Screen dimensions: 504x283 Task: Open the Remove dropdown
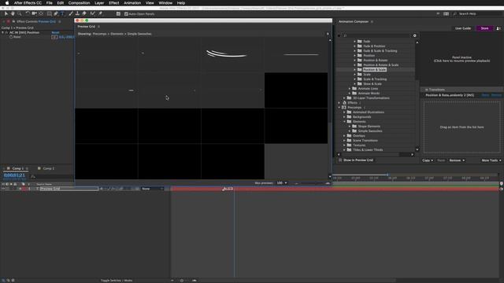pos(457,160)
